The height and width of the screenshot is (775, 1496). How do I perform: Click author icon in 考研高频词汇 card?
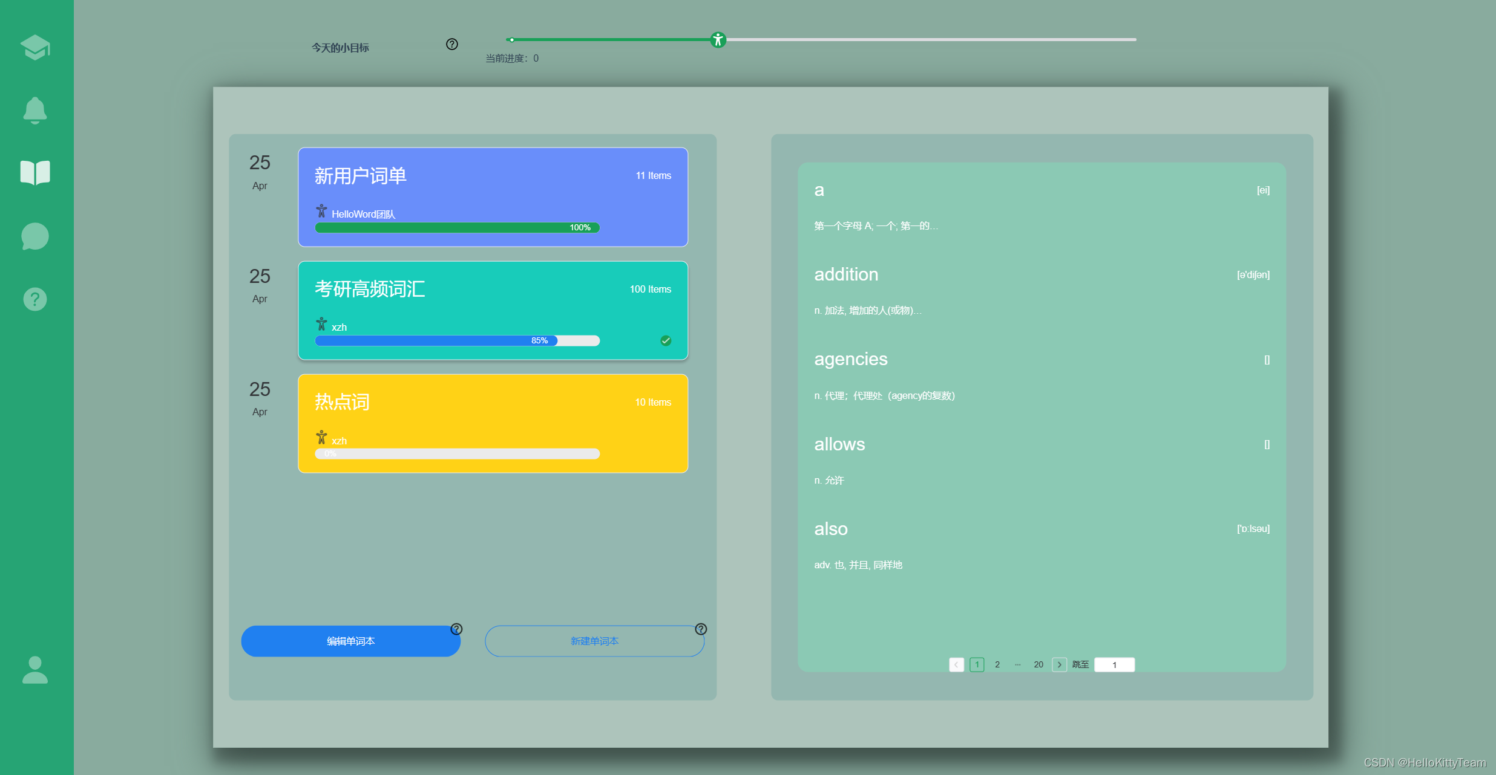click(x=321, y=324)
